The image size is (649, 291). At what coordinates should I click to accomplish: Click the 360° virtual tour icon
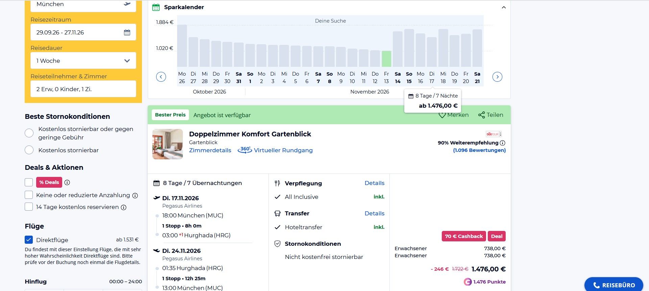tap(245, 150)
